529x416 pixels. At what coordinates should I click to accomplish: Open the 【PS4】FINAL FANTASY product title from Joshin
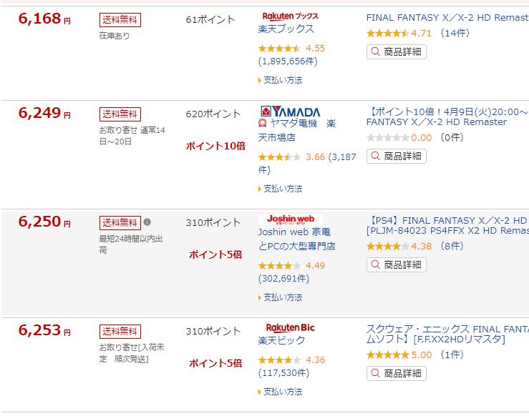447,225
